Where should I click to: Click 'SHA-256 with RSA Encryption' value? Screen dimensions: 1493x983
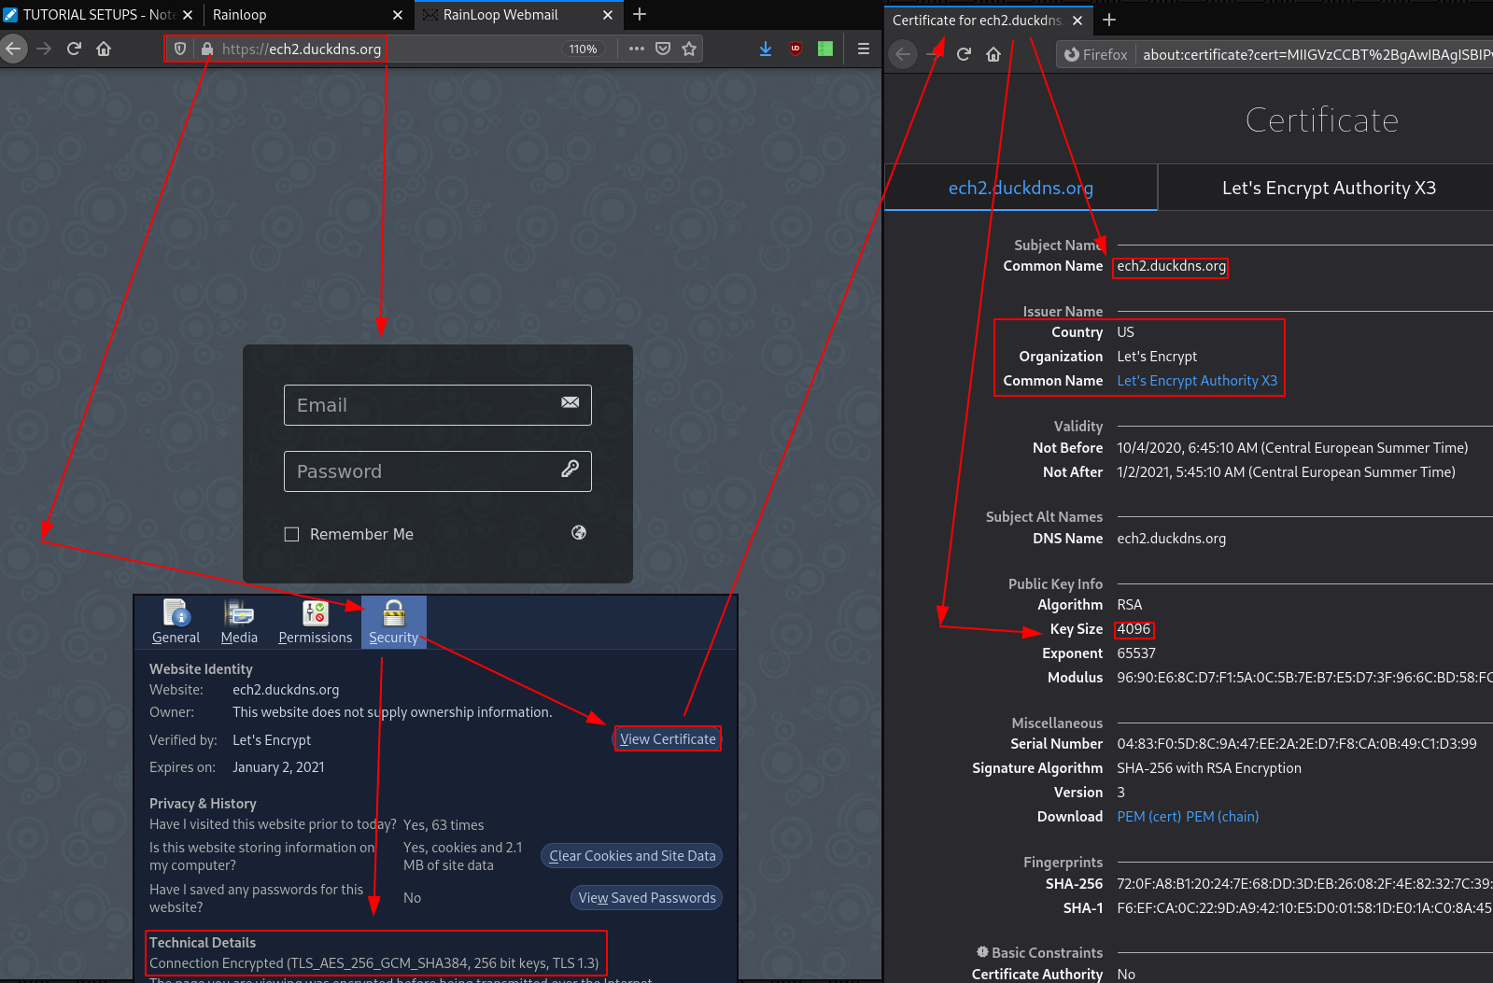[1209, 768]
